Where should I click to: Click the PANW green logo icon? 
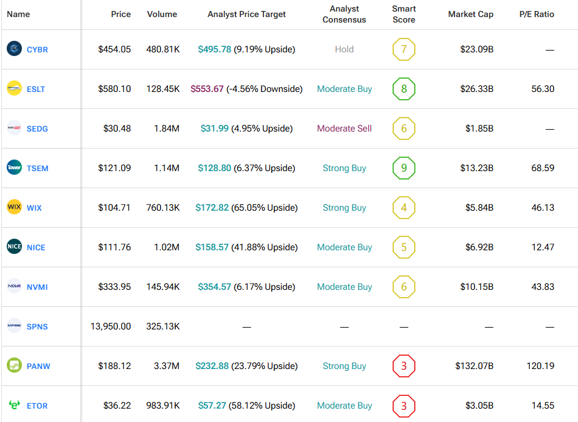point(14,366)
